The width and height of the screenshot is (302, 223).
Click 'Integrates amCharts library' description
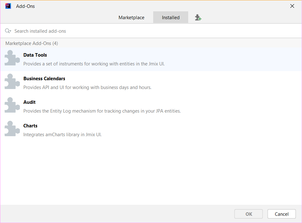click(x=62, y=135)
